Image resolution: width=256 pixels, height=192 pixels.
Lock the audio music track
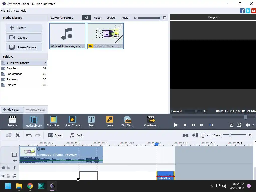click(8, 176)
